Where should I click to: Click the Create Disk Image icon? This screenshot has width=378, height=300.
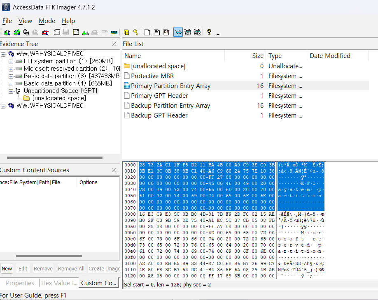coord(57,32)
